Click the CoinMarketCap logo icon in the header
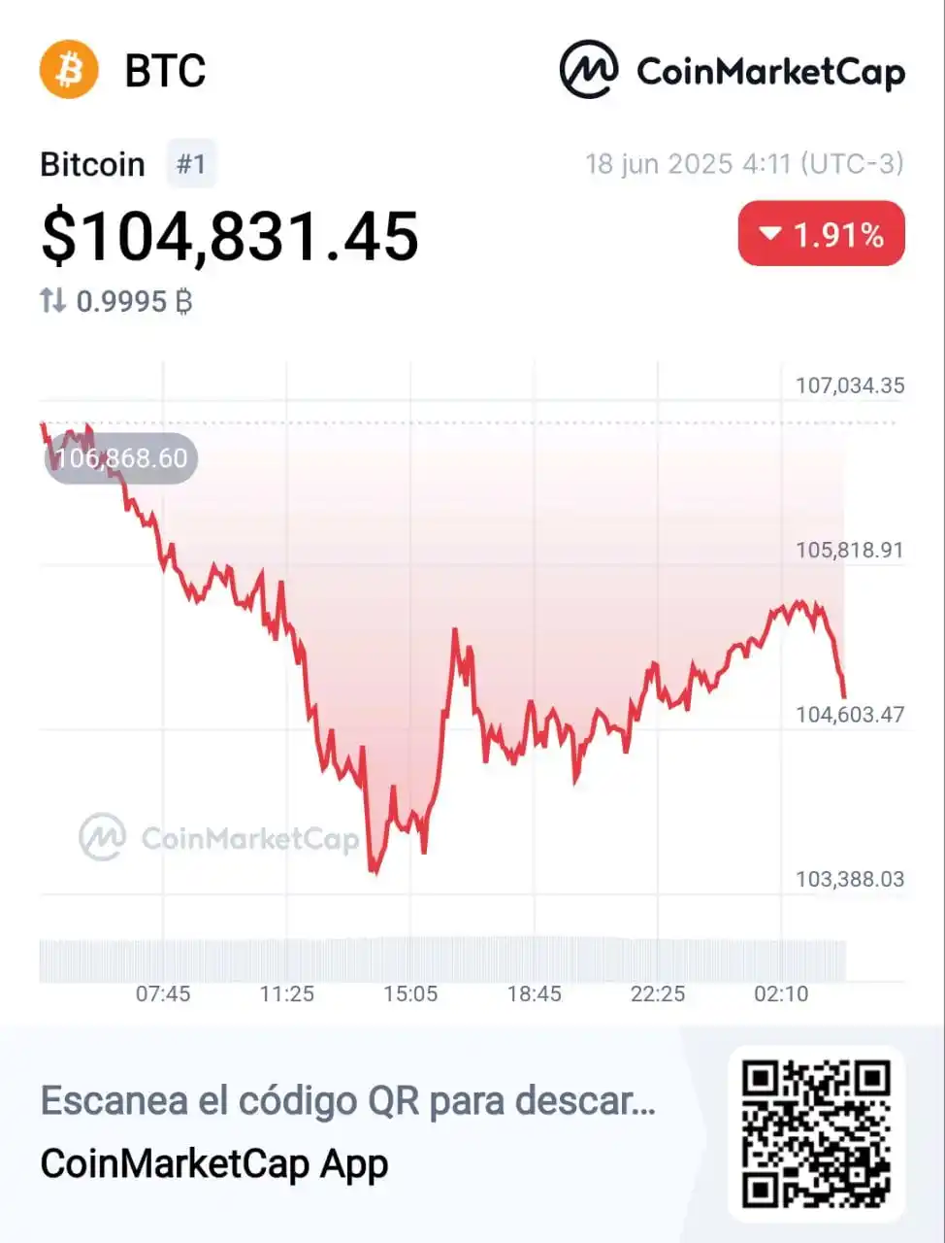 589,70
